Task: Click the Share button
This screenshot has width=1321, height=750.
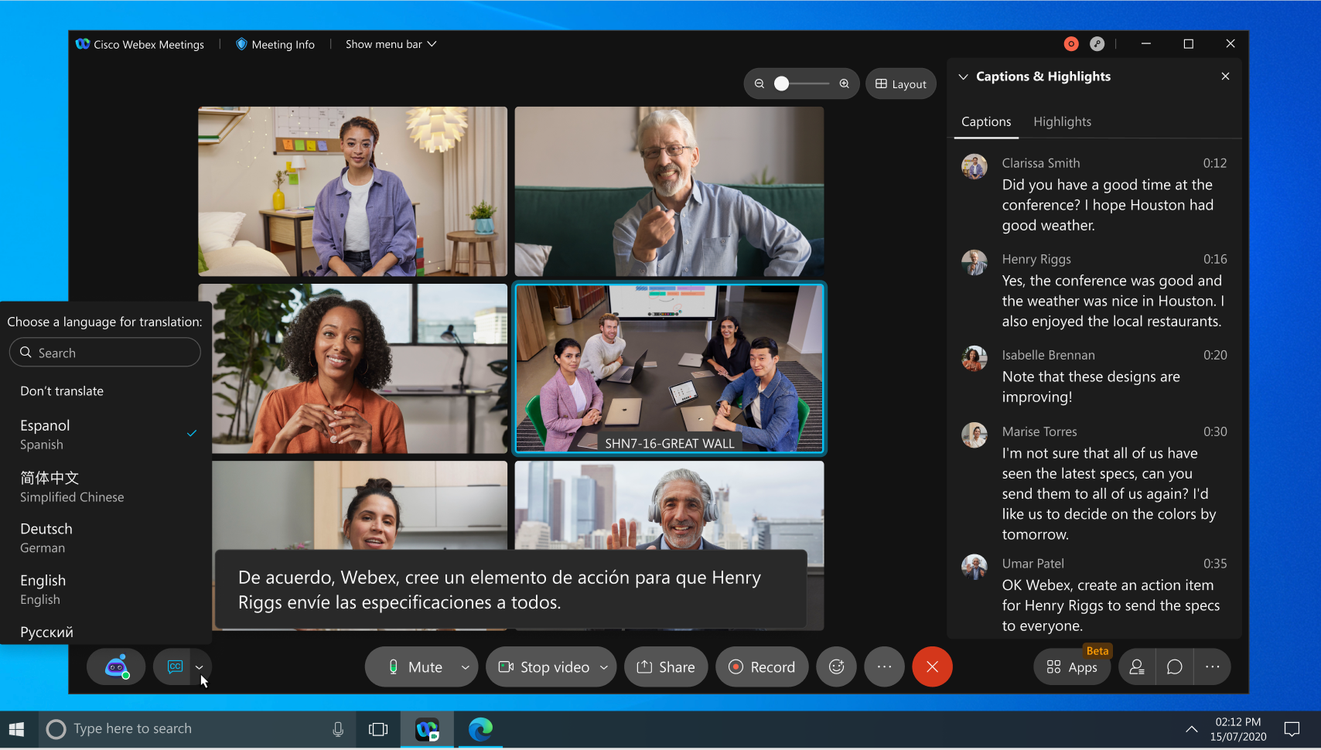Action: tap(666, 666)
